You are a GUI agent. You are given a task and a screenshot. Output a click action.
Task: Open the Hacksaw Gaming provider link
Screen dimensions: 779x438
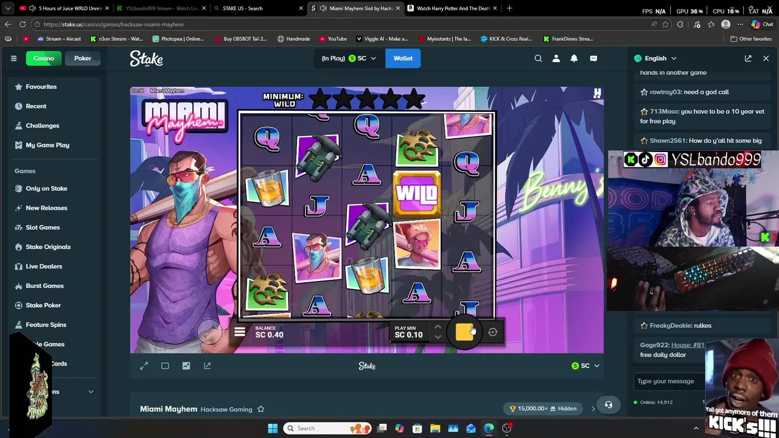(x=226, y=409)
